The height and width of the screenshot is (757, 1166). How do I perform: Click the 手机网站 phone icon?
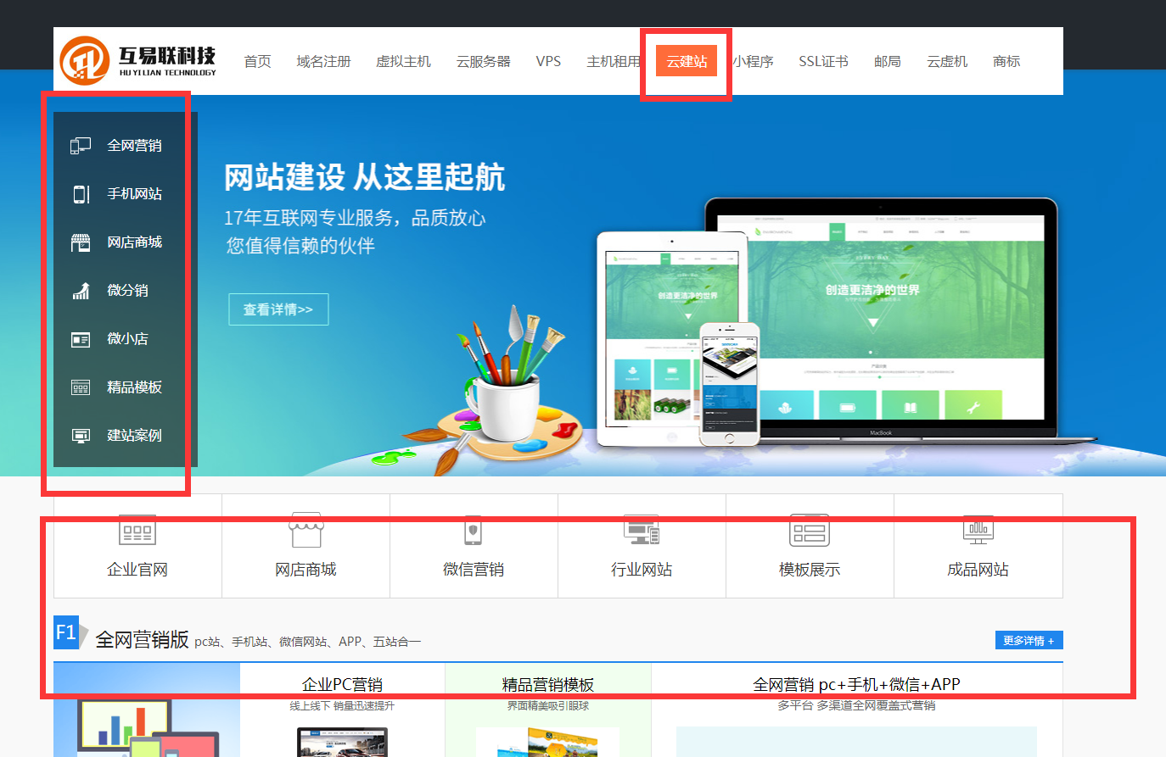click(x=81, y=194)
